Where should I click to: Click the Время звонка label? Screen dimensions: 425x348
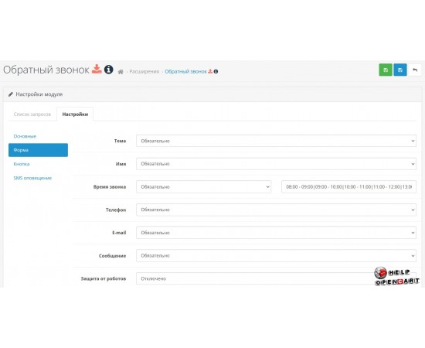(110, 187)
